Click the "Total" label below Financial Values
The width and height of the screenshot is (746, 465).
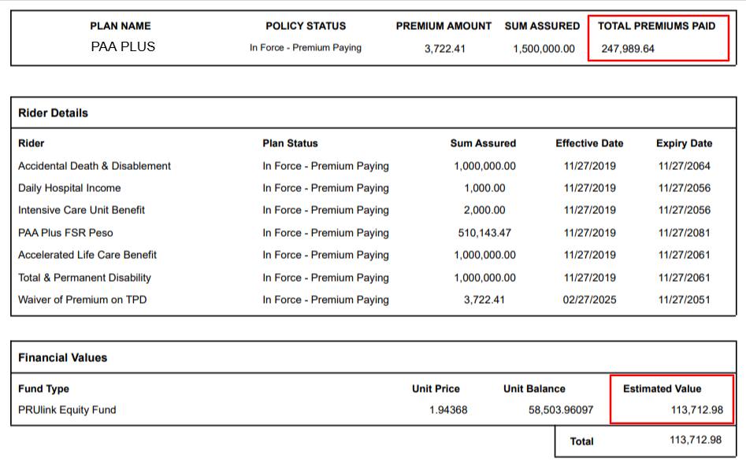point(582,441)
